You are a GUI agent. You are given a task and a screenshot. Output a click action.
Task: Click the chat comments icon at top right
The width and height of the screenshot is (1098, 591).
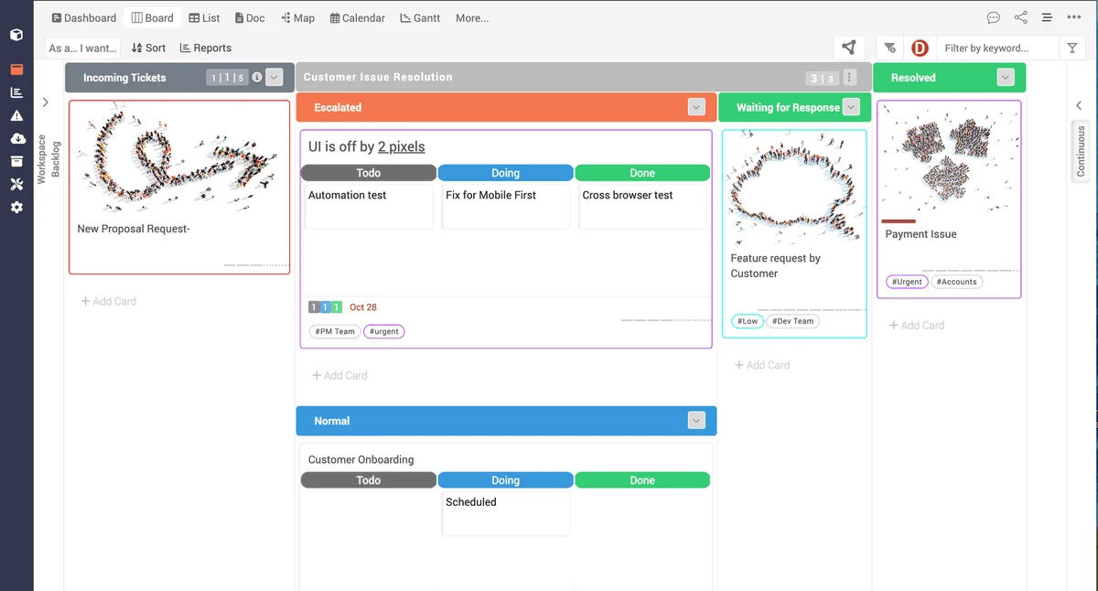tap(993, 17)
